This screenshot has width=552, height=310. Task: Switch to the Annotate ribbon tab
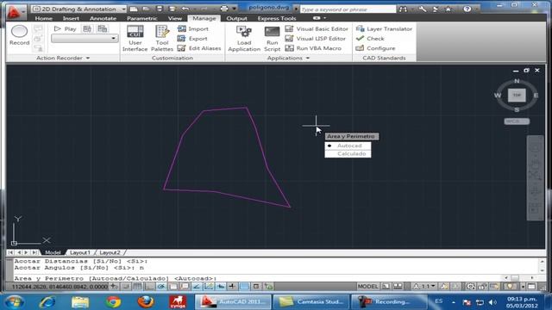click(x=103, y=18)
